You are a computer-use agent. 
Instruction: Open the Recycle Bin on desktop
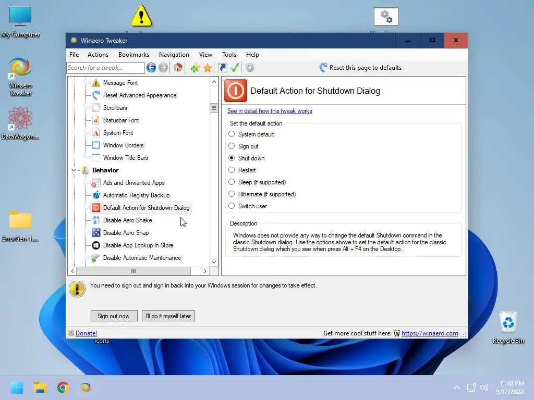pos(508,327)
